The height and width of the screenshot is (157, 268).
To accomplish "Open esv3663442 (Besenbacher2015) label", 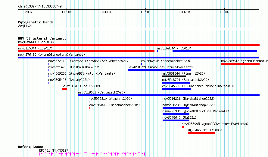I will click(114, 105).
